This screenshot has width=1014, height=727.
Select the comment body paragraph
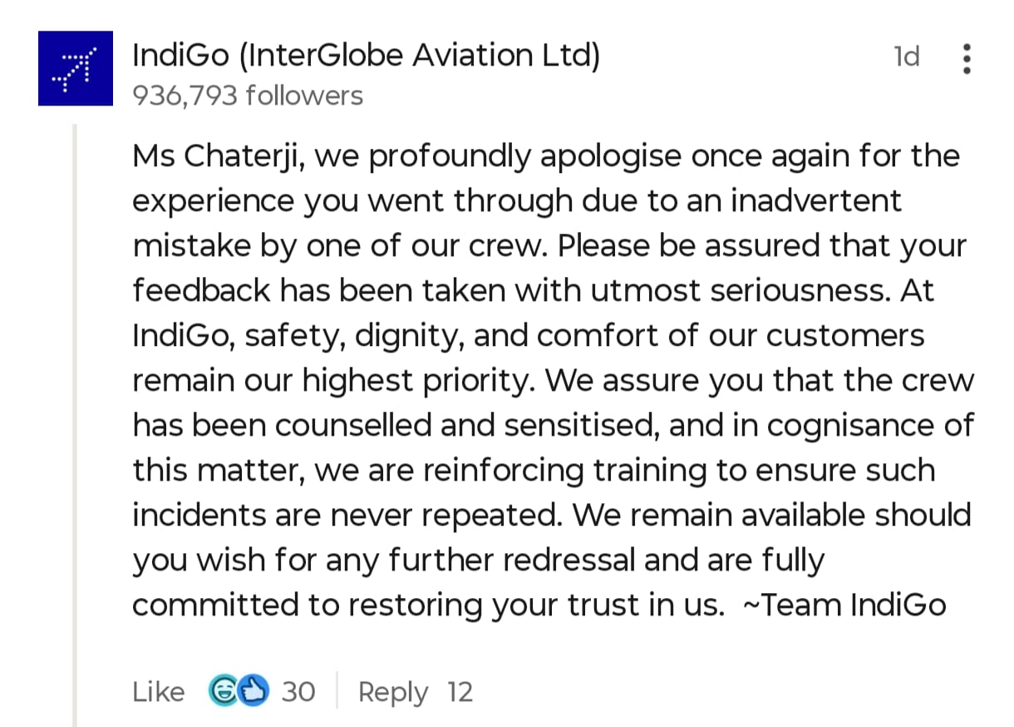[x=553, y=379]
